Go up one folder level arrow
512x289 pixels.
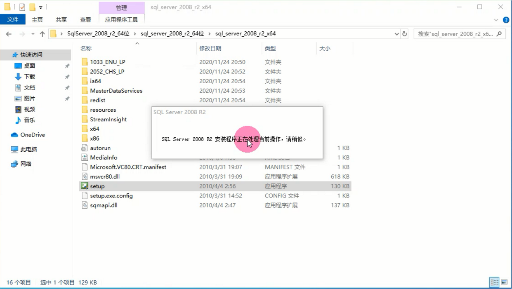(x=42, y=34)
